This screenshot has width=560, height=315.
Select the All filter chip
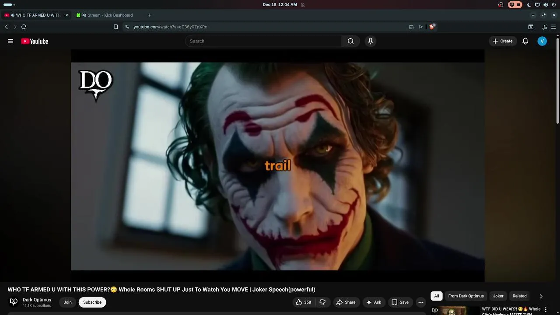pos(436,296)
